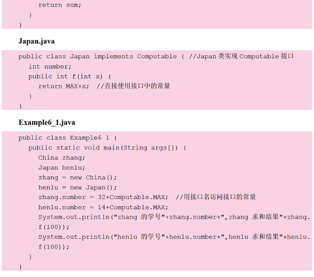Click the "return MAX+x;" statement
The width and height of the screenshot is (314, 277).
point(64,86)
